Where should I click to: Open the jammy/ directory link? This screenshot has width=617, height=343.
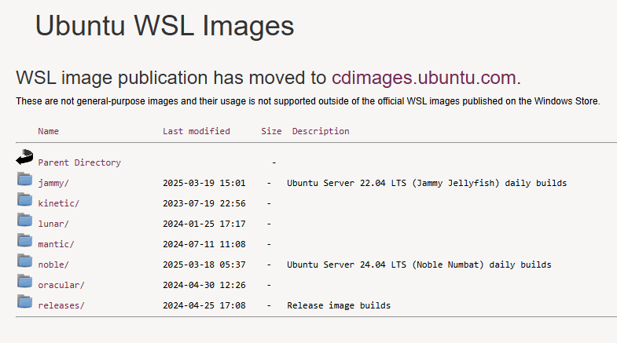tap(53, 183)
